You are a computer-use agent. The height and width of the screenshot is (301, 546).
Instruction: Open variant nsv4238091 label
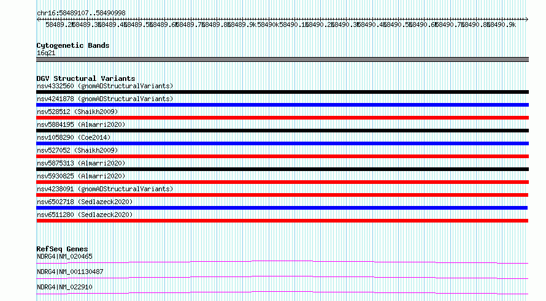point(105,189)
